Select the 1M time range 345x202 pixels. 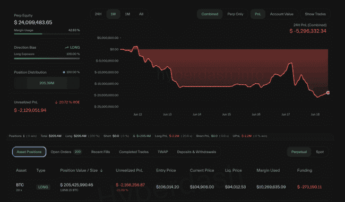click(127, 14)
